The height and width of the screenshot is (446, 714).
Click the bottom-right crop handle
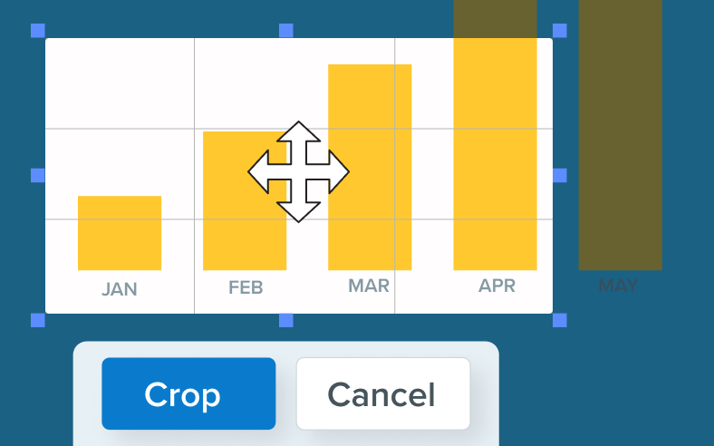(x=559, y=320)
